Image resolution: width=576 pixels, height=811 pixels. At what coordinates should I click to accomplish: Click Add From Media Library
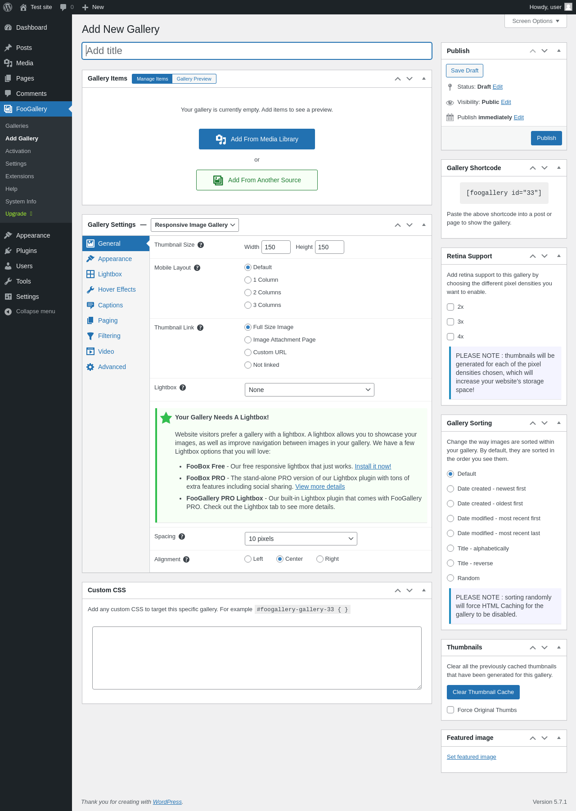coord(257,139)
